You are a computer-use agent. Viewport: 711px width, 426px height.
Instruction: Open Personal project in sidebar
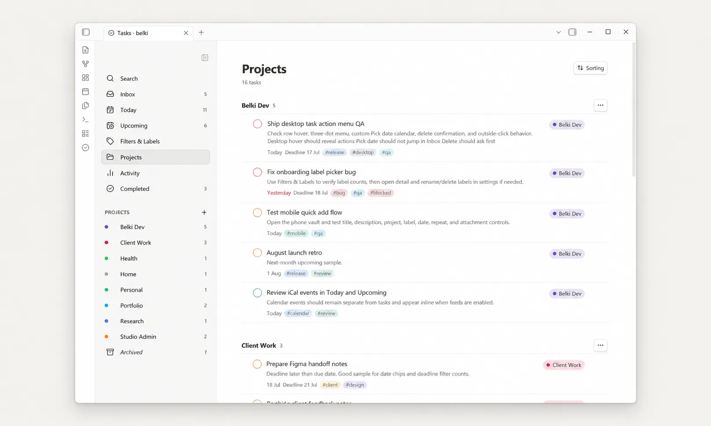click(x=155, y=290)
